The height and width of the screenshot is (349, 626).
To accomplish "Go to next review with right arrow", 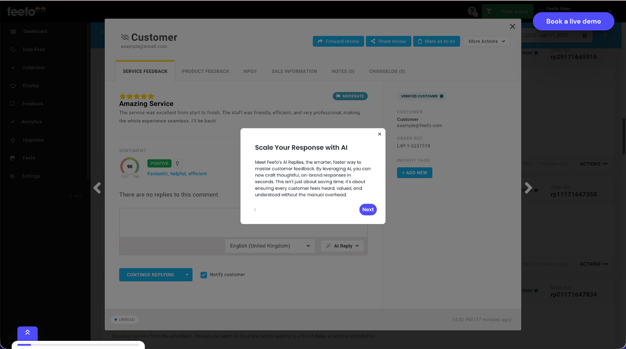I will (528, 188).
